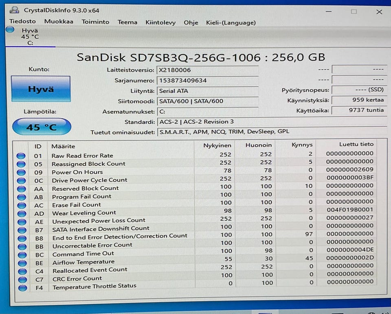Image resolution: width=391 pixels, height=314 pixels.
Task: Click status orb for Uncorrectable Error Count
Action: pos(22,246)
